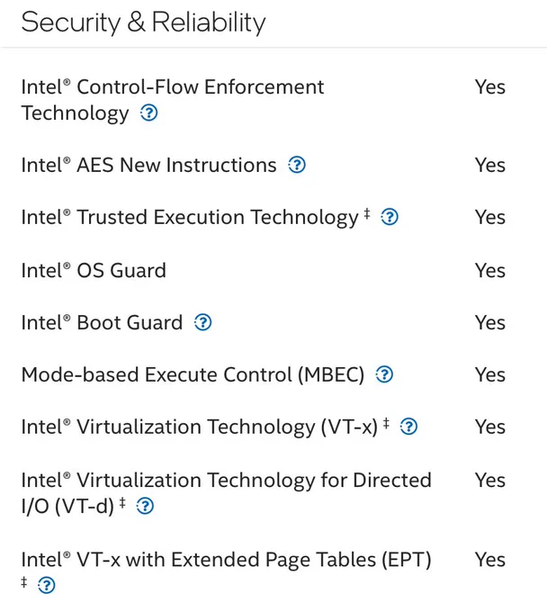Screen dimensions: 547x612
Task: Open the Boot Guard question mark icon
Action: 203,322
